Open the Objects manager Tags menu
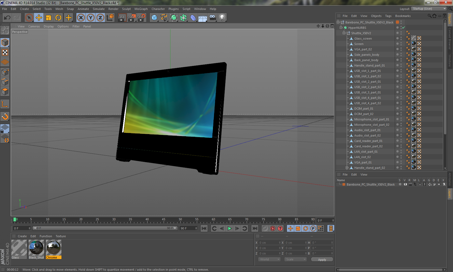The height and width of the screenshot is (272, 453). tap(388, 16)
